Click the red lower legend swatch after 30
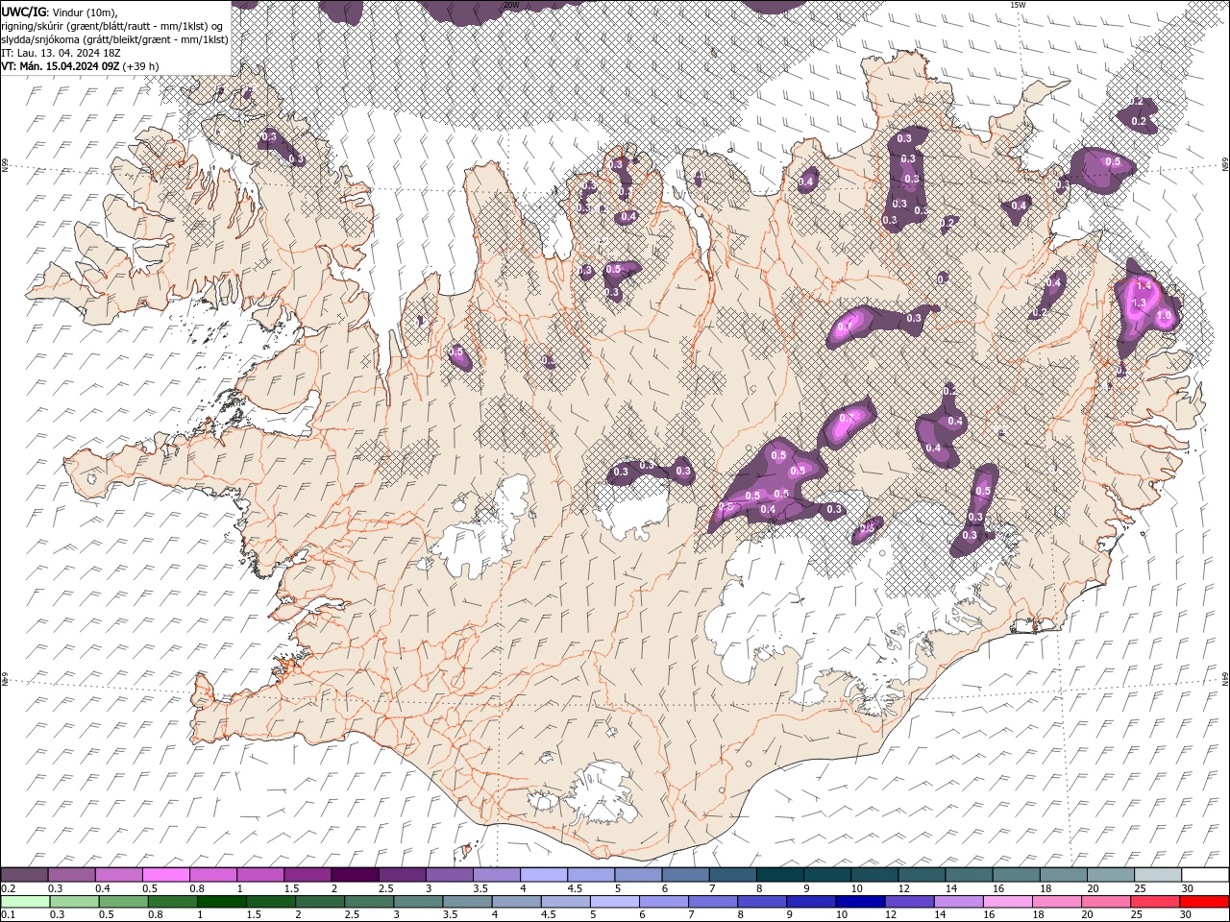The width and height of the screenshot is (1230, 922). click(1203, 902)
